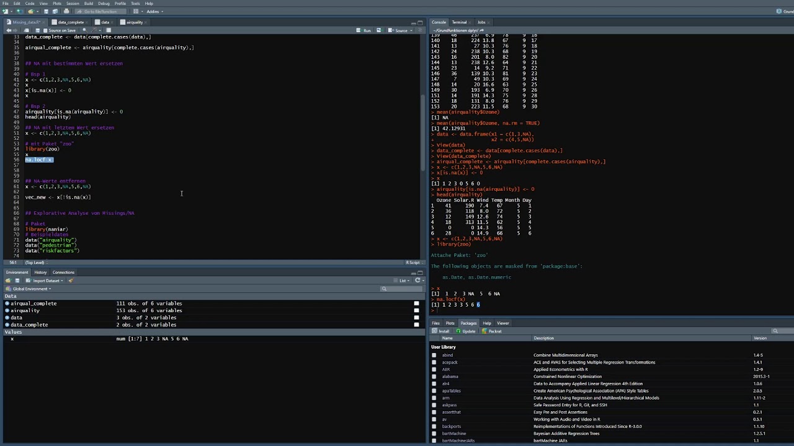794x446 pixels.
Task: Click the editor Save icon beside Source on Save
Action: [38, 30]
